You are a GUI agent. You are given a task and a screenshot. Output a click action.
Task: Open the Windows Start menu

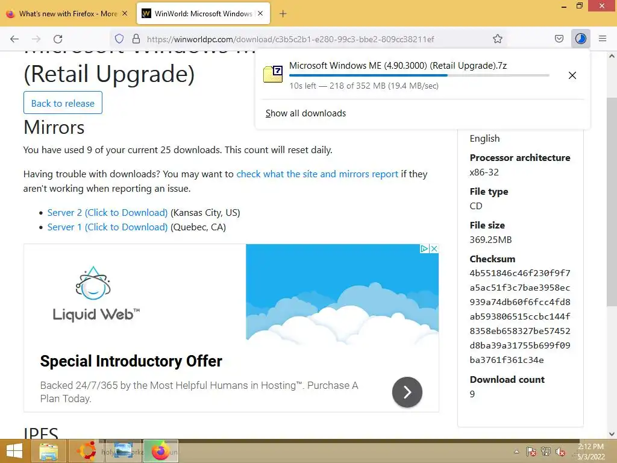pos(14,451)
